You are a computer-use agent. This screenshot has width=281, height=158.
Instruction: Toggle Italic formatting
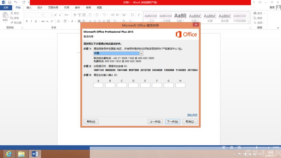coord(31,21)
